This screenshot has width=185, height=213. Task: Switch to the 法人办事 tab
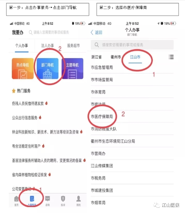47,45
